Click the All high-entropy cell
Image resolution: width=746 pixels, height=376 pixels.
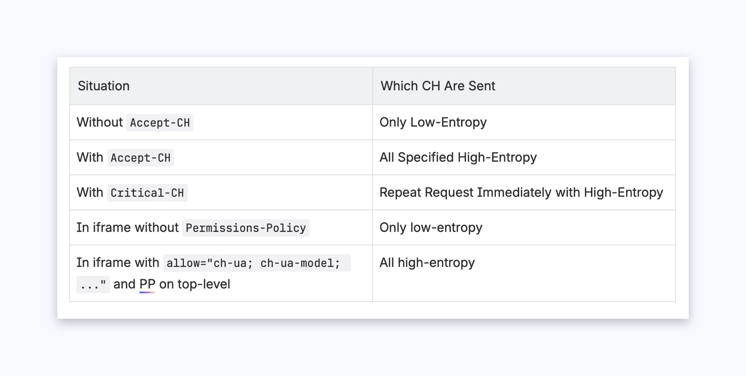point(427,262)
